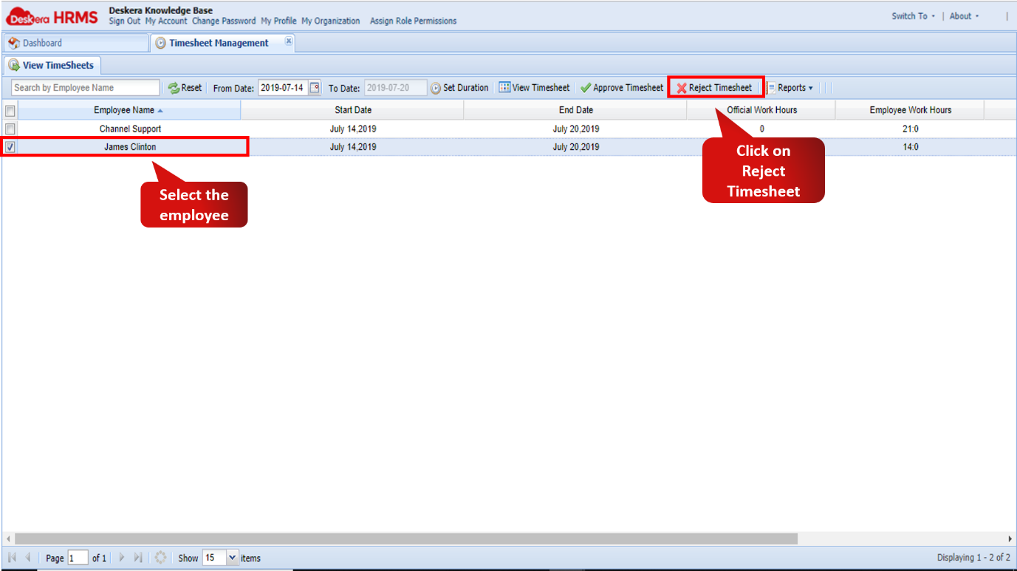Click the refresh icon in the pagination bar
This screenshot has height=571, width=1017.
click(x=161, y=558)
